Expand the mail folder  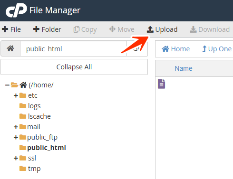pyautogui.click(x=16, y=127)
